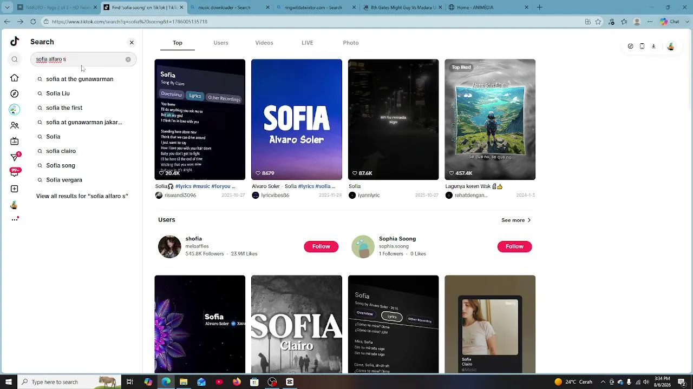Show hidden system tray icons chevron

[603, 382]
